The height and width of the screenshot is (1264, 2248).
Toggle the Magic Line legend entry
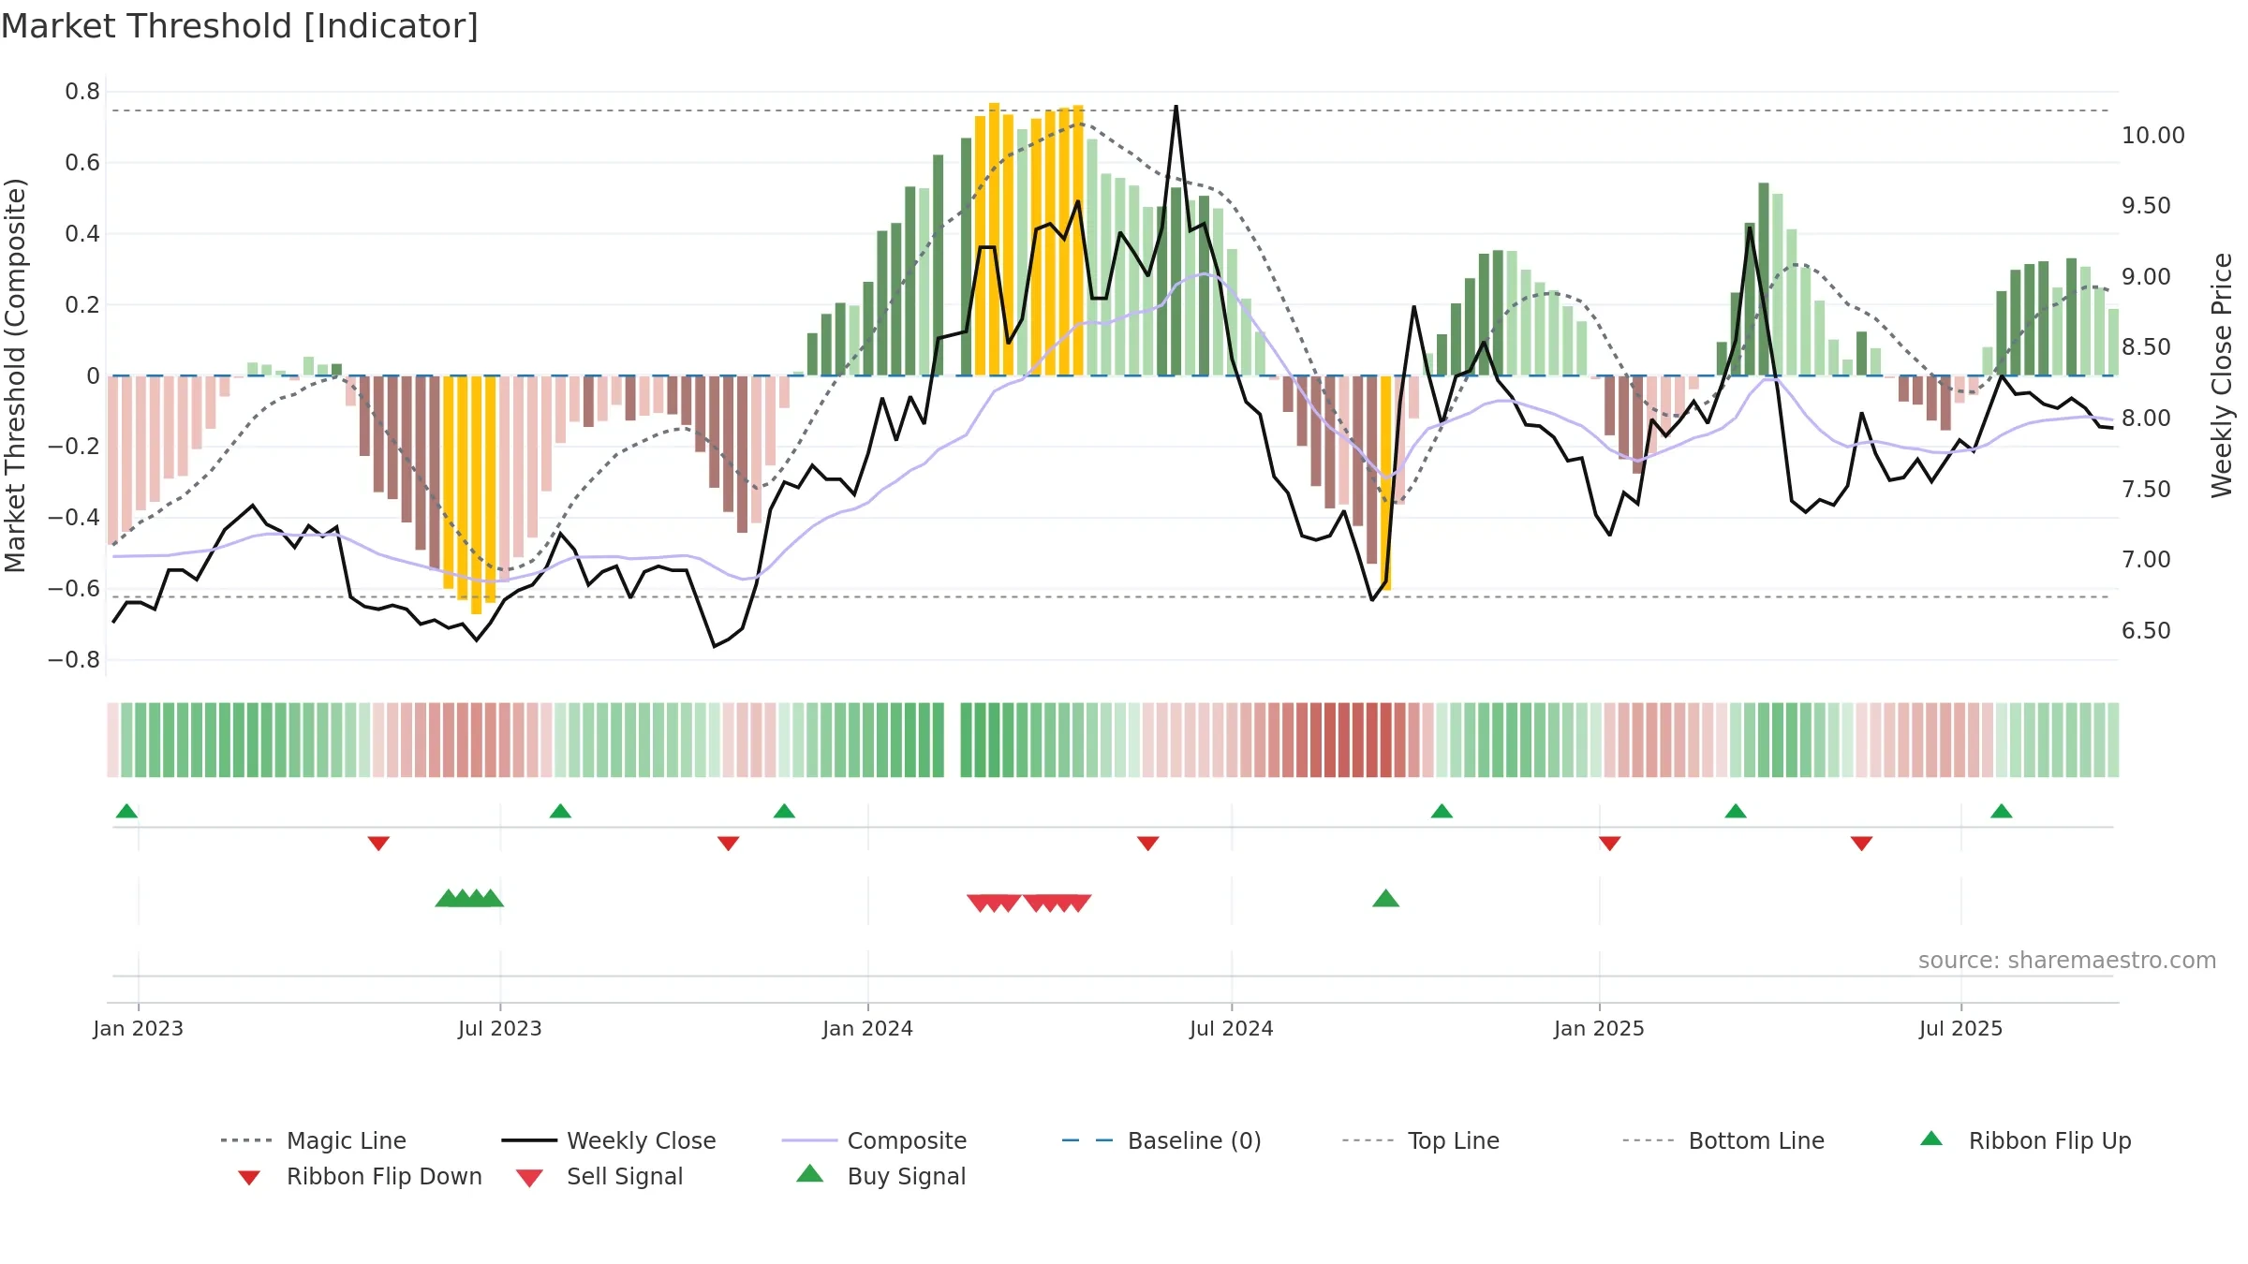pyautogui.click(x=313, y=1140)
